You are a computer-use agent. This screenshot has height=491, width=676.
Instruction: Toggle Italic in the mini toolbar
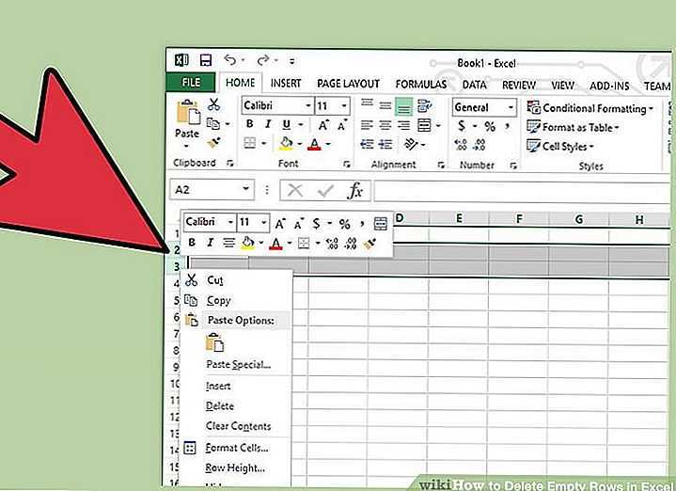(x=210, y=243)
